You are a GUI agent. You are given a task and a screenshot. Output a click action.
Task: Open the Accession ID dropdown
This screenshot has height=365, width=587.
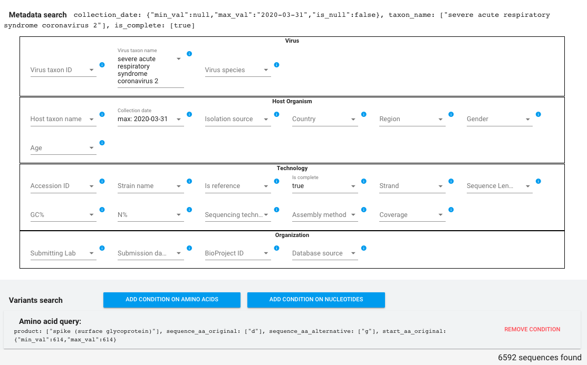[63, 186]
